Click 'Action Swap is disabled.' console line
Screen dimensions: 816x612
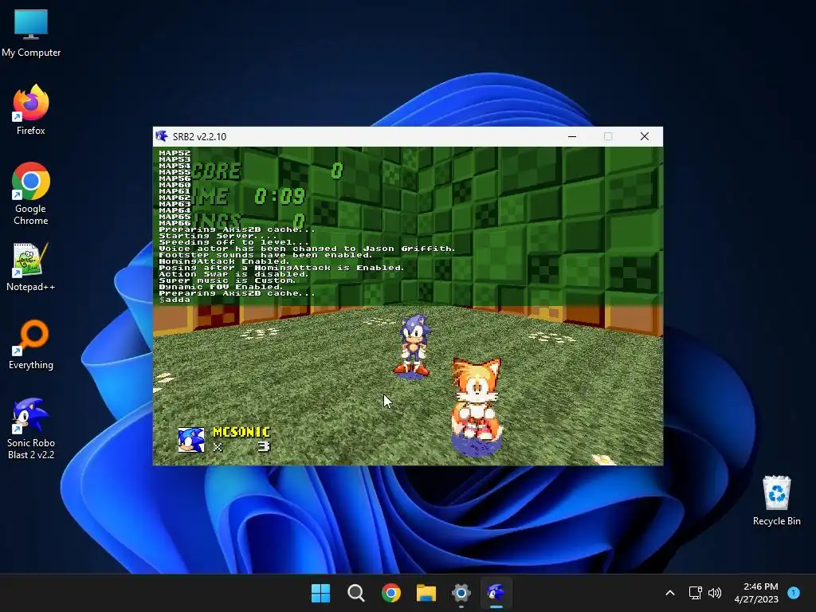click(233, 274)
